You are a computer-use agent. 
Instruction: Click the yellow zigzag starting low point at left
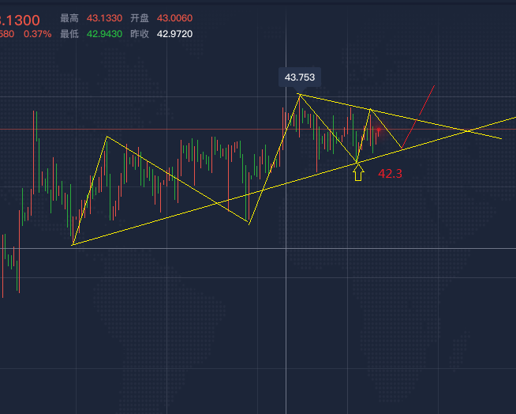click(72, 244)
